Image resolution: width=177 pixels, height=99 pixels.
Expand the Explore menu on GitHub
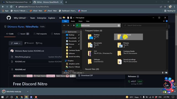[x=53, y=18]
